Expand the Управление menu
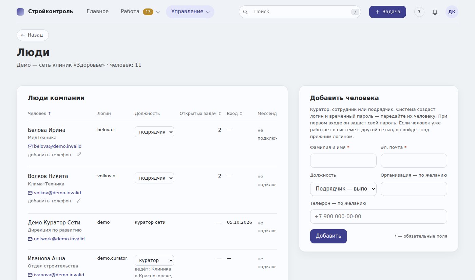The width and height of the screenshot is (475, 280). (190, 12)
